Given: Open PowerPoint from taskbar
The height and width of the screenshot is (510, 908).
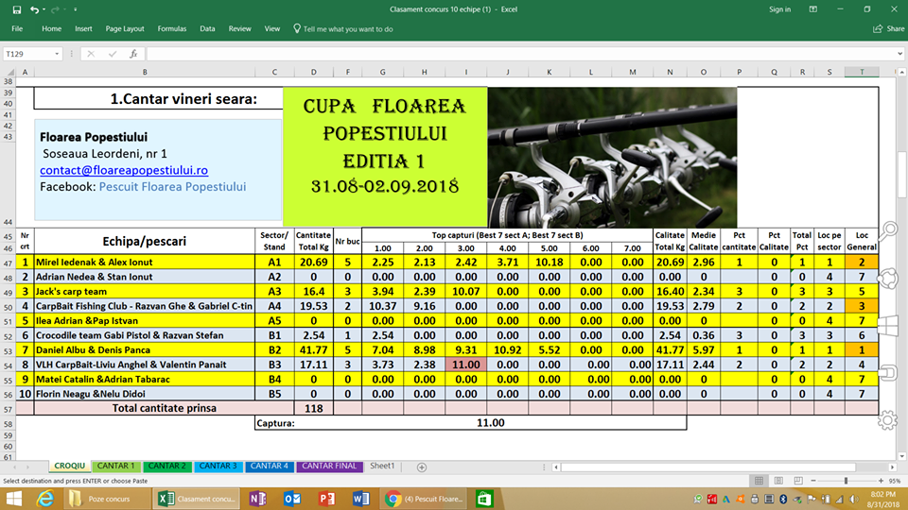Looking at the screenshot, I should pyautogui.click(x=327, y=499).
